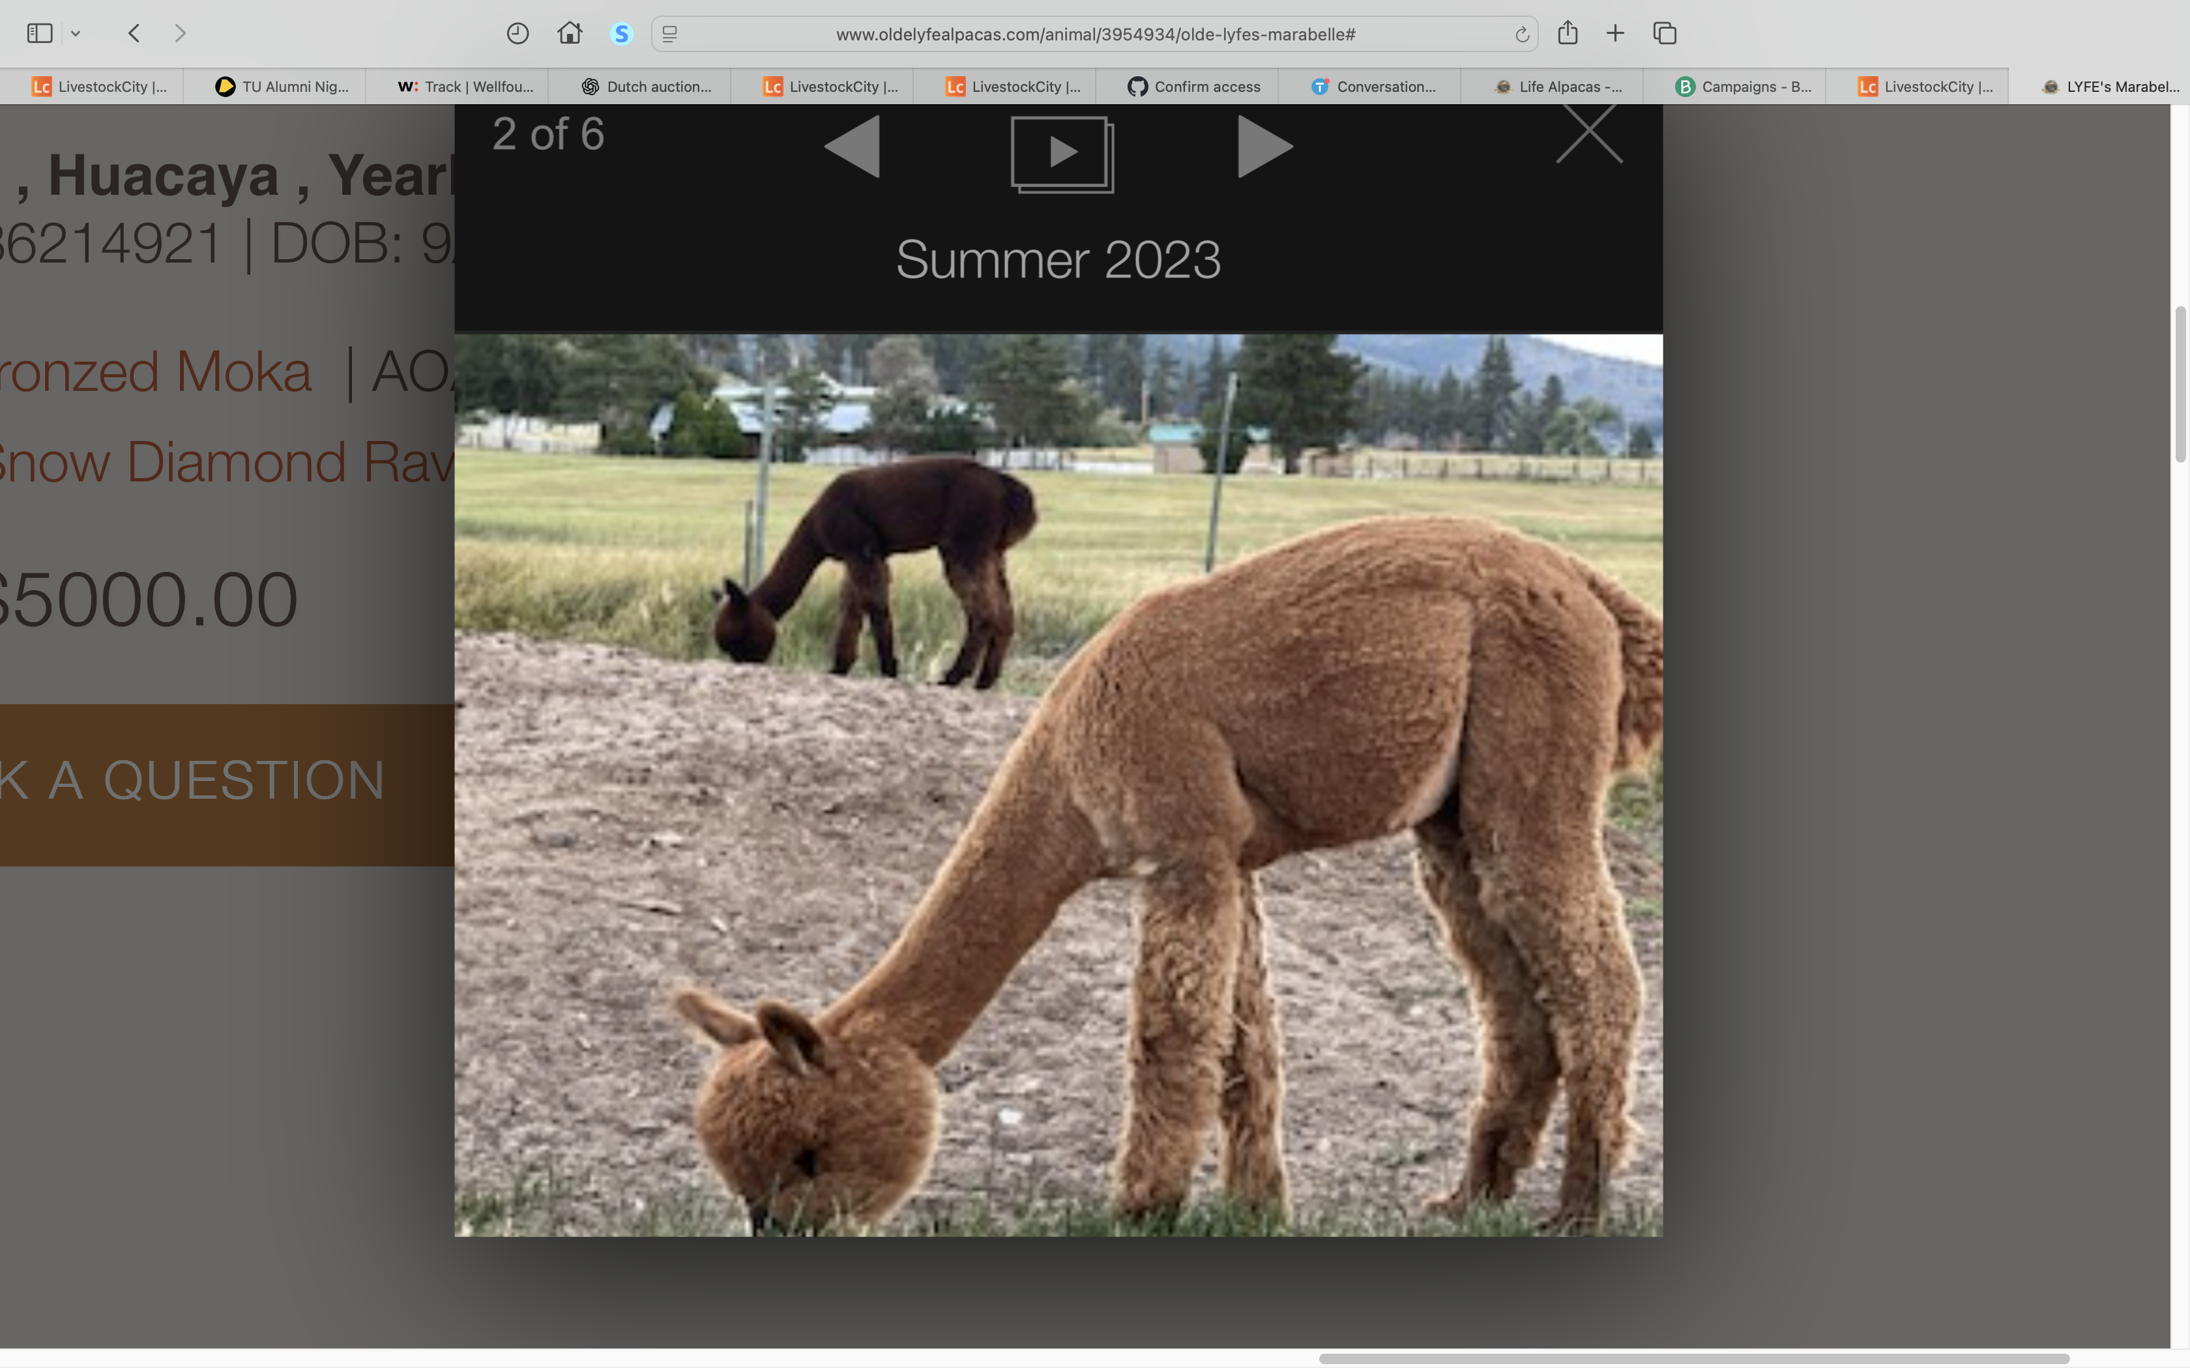Click the page settings icon in the address bar

669,35
